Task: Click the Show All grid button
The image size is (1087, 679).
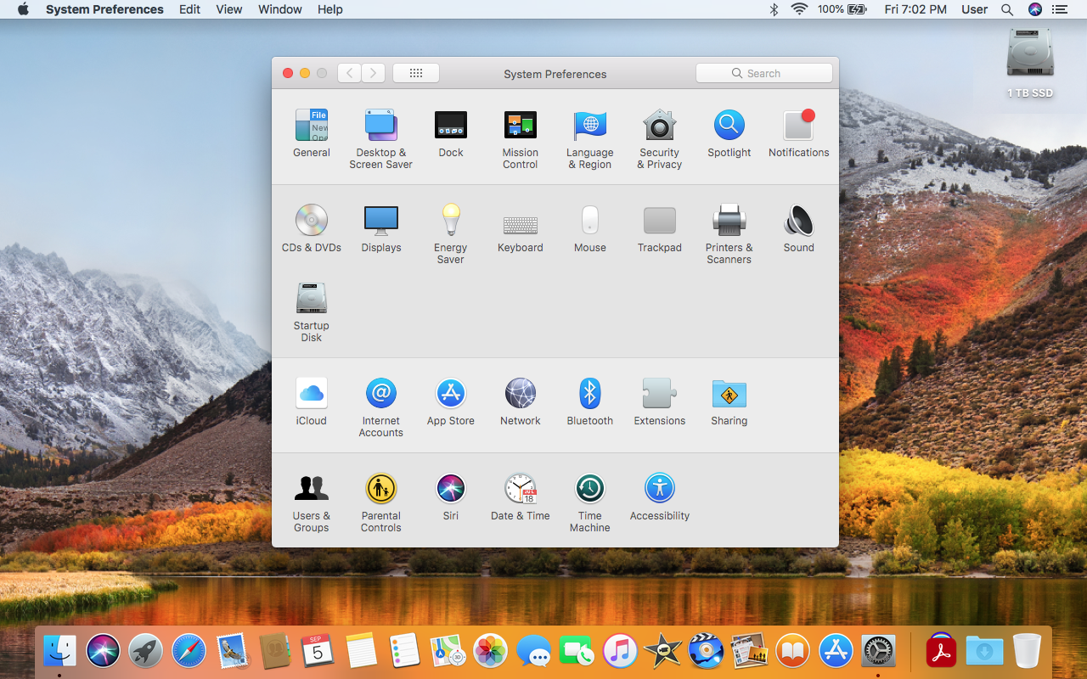Action: tap(416, 73)
